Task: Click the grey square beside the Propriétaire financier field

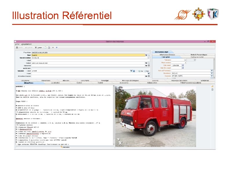Action: 149,76
